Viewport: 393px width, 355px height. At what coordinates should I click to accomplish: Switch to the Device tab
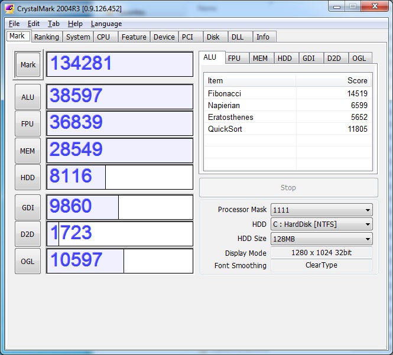click(x=164, y=37)
